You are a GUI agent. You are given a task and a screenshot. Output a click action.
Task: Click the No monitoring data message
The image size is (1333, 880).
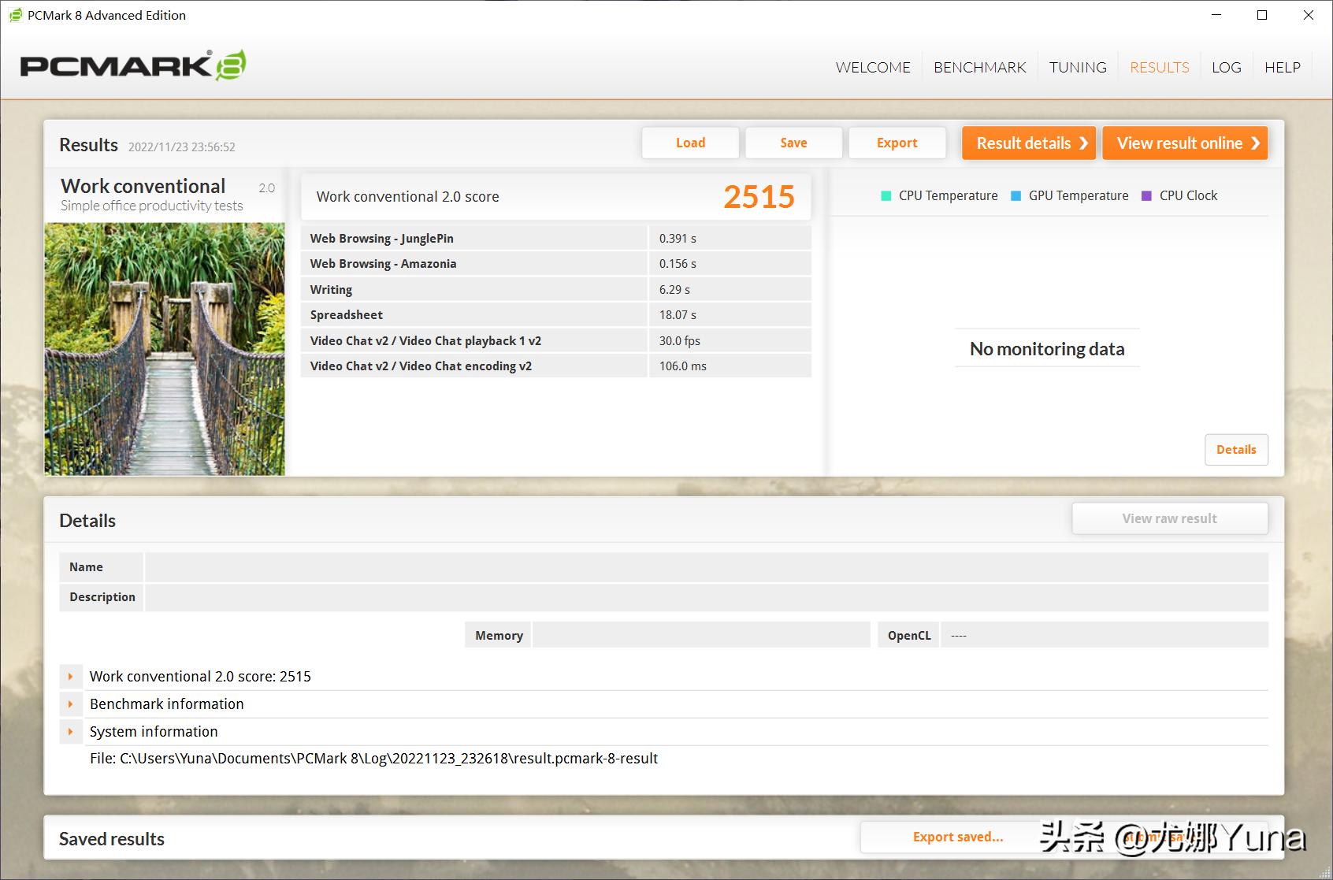[x=1047, y=348]
